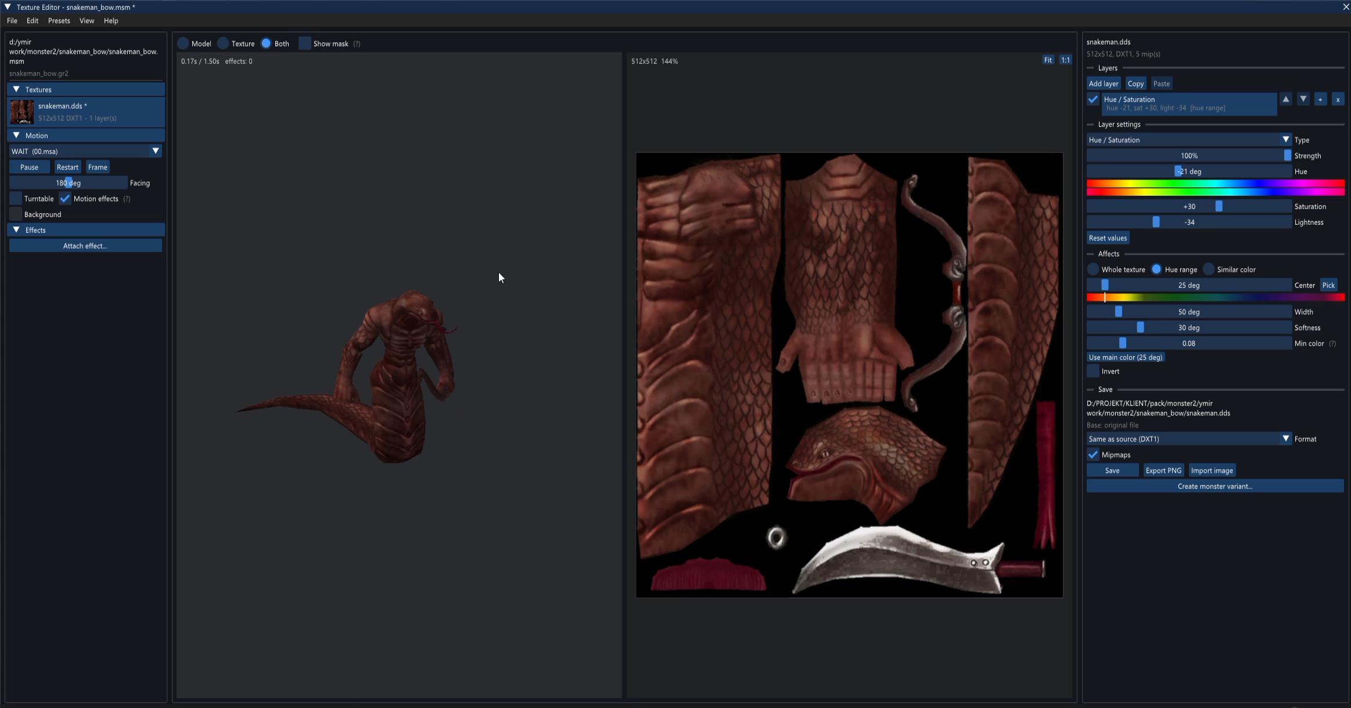The image size is (1351, 708).
Task: Open the save Format dropdown
Action: point(1189,439)
